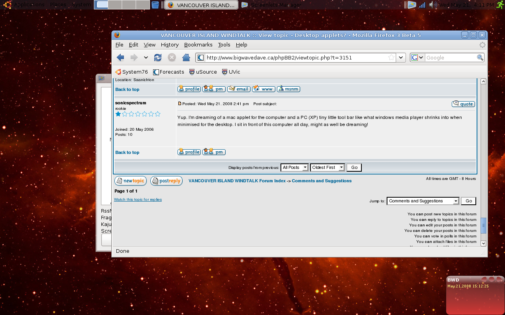This screenshot has width=505, height=315.
Task: Click the Firefox Back arrow button
Action: coord(121,57)
